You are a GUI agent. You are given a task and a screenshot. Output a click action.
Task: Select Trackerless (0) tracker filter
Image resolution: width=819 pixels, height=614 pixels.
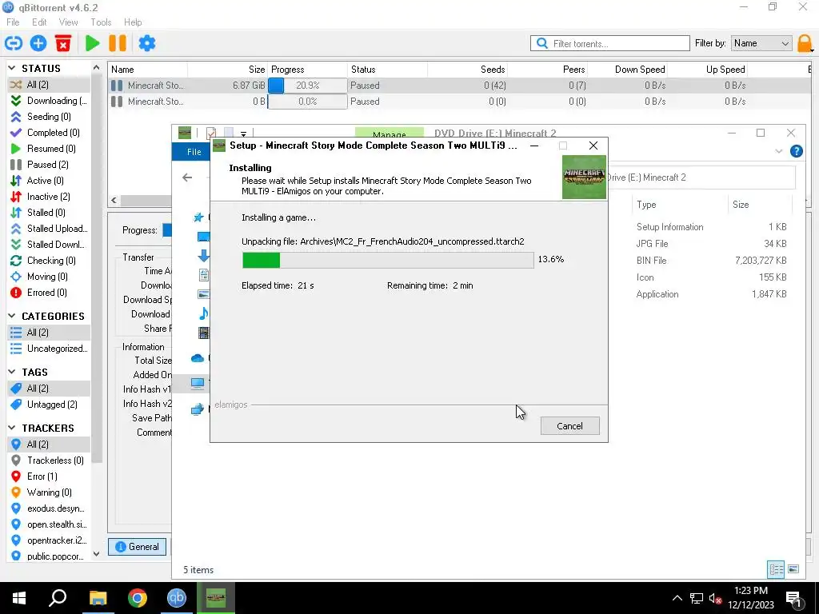pos(49,460)
